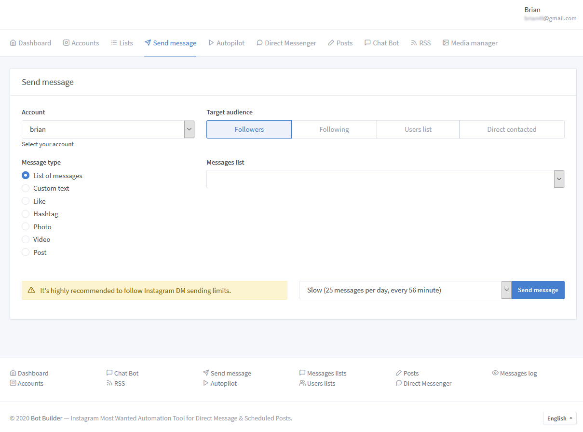Click the Instagram Accounts icon in top navigation
The height and width of the screenshot is (432, 583).
click(67, 43)
